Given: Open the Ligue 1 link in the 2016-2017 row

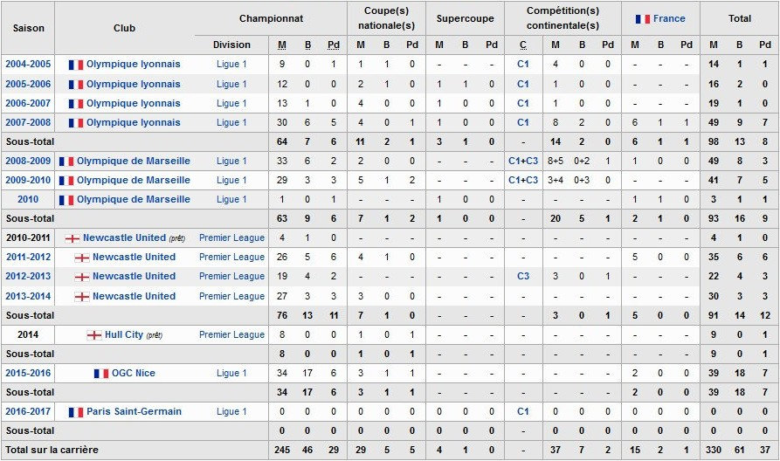Looking at the screenshot, I should 231,411.
